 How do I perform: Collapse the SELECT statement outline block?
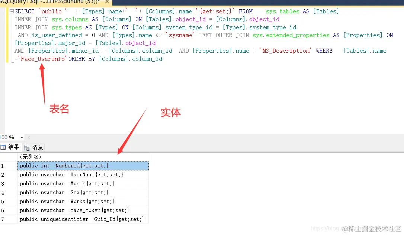click(x=12, y=11)
